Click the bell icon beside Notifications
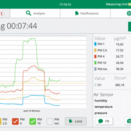The image size is (131, 131). (x=77, y=13)
